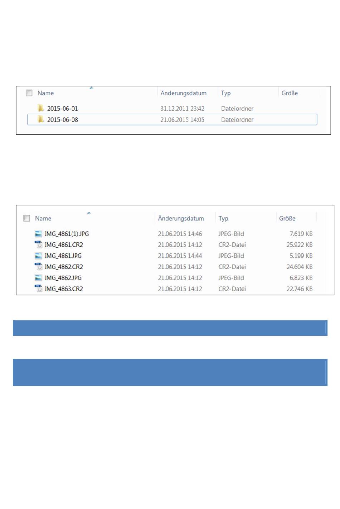This screenshot has width=340, height=509.
Task: Click JPEG-Bild type of IMG_4862.JPG
Action: click(231, 278)
